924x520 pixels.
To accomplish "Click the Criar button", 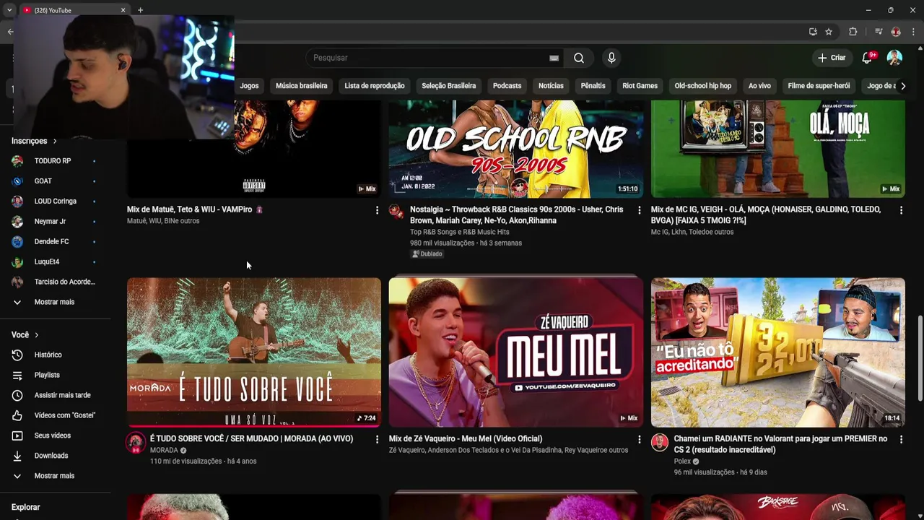I will 832,58.
